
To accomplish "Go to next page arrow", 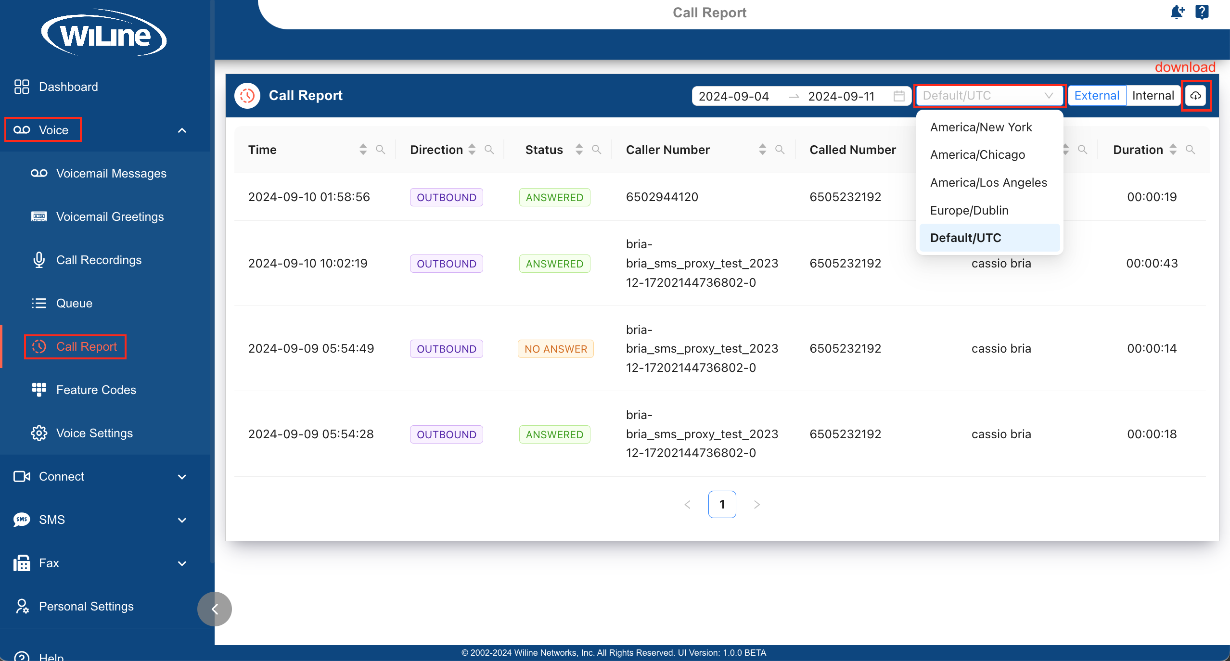I will click(757, 504).
